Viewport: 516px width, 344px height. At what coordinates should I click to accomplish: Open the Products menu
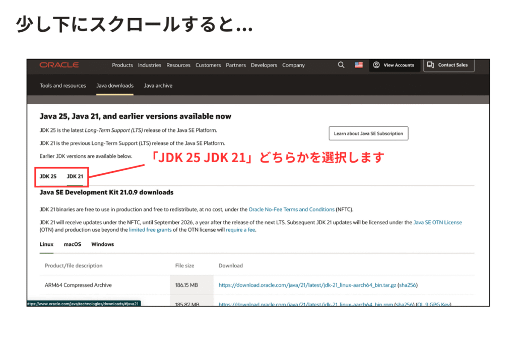pos(122,65)
